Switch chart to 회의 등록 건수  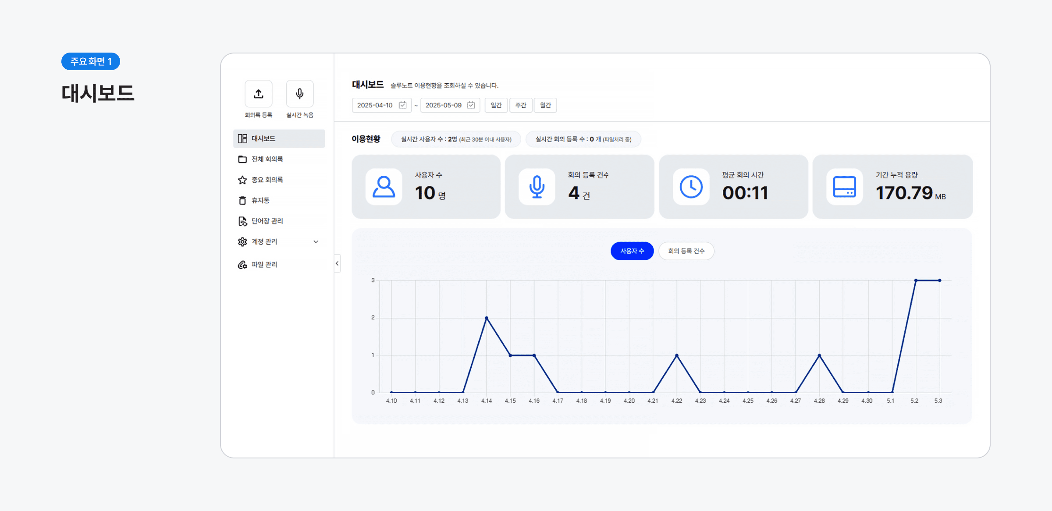click(x=686, y=251)
